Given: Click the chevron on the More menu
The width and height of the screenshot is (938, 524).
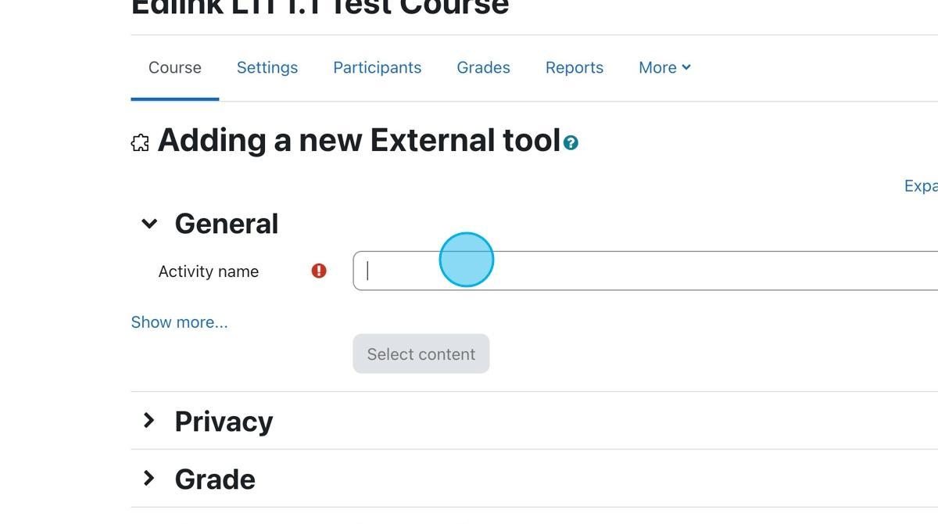Looking at the screenshot, I should tap(687, 67).
